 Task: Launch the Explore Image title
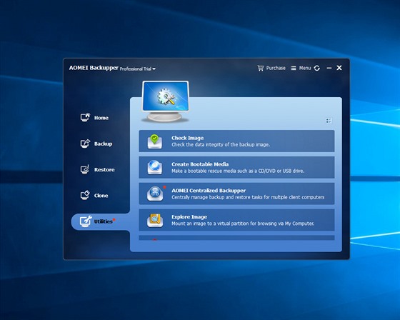[189, 217]
